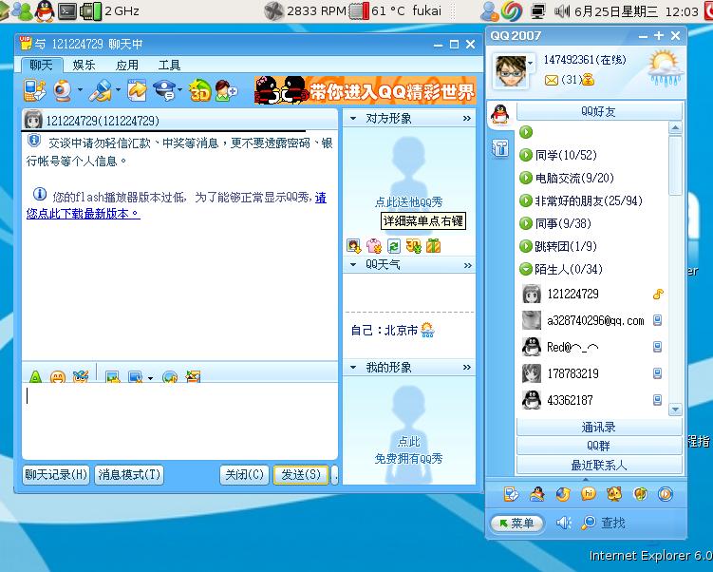
Task: Click the 聊天记录(H) button
Action: click(x=56, y=475)
